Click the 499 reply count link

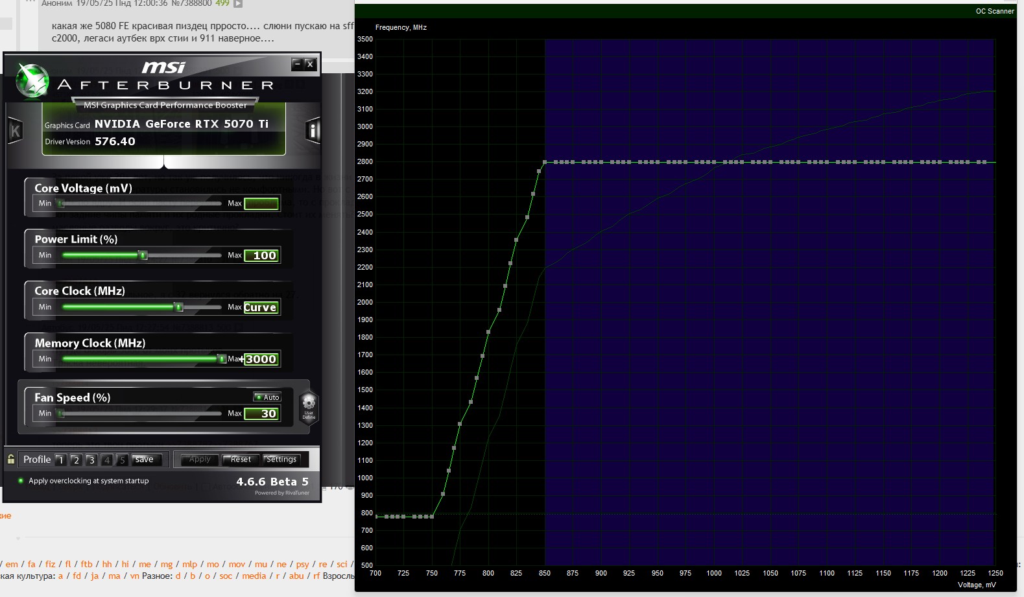coord(222,4)
